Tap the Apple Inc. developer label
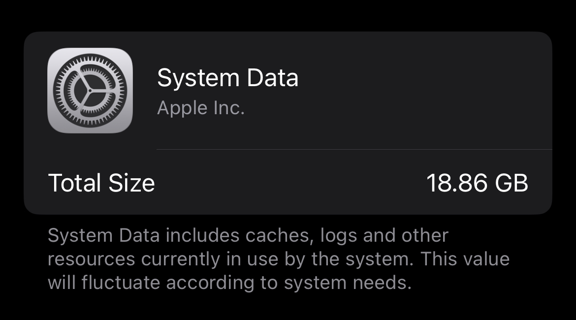 coord(200,108)
